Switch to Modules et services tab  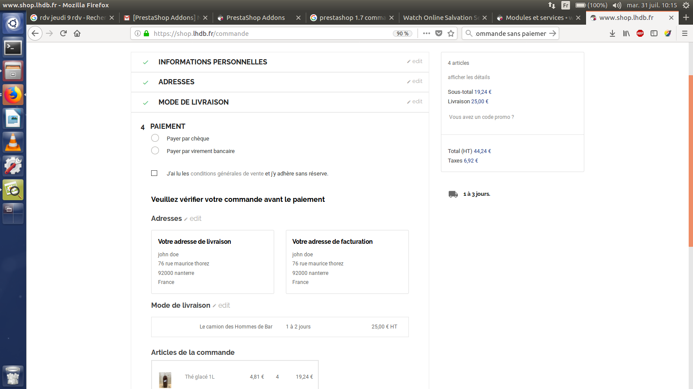[539, 18]
